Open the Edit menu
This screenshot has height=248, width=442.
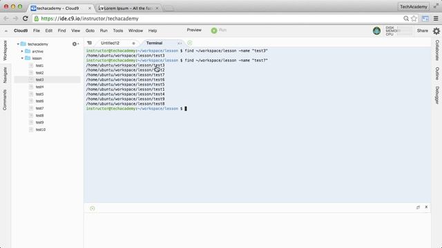point(49,30)
